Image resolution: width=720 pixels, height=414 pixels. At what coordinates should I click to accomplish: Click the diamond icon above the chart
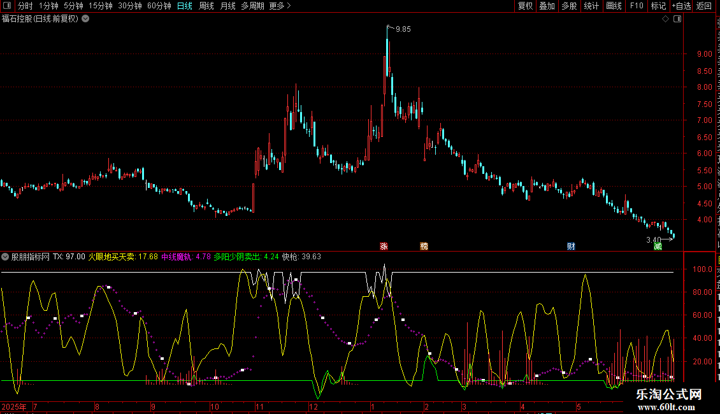tap(665, 19)
